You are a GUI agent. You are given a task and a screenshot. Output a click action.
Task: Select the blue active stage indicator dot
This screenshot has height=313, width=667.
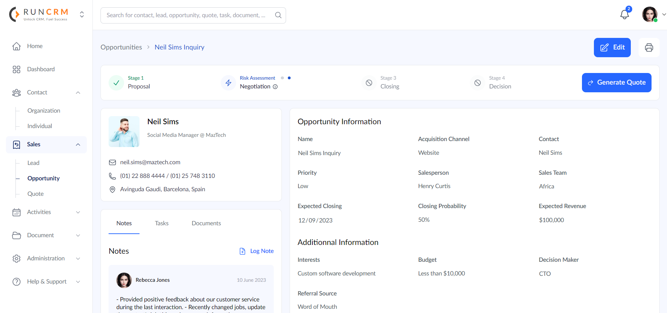(289, 78)
